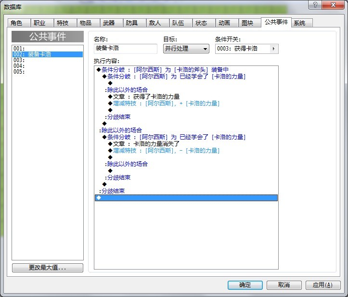This screenshot has height=297, width=348.
Task: Close the 数据库 window
Action: click(x=333, y=5)
